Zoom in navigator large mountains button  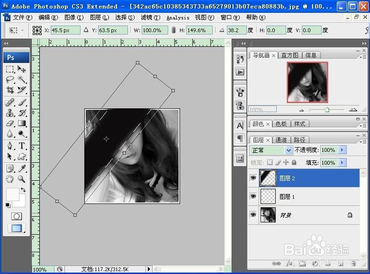pos(353,109)
